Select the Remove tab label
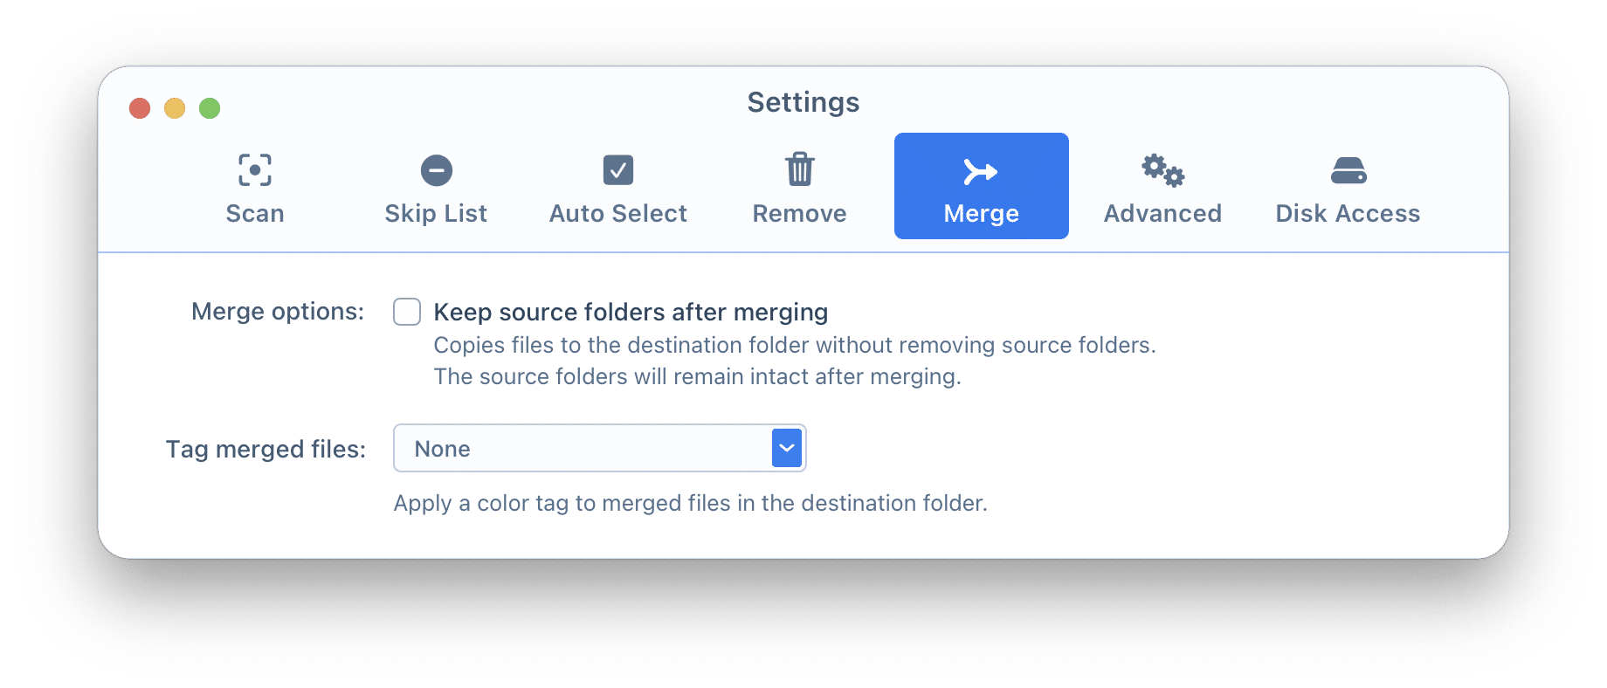Screen dimensions: 1607x688 [799, 214]
